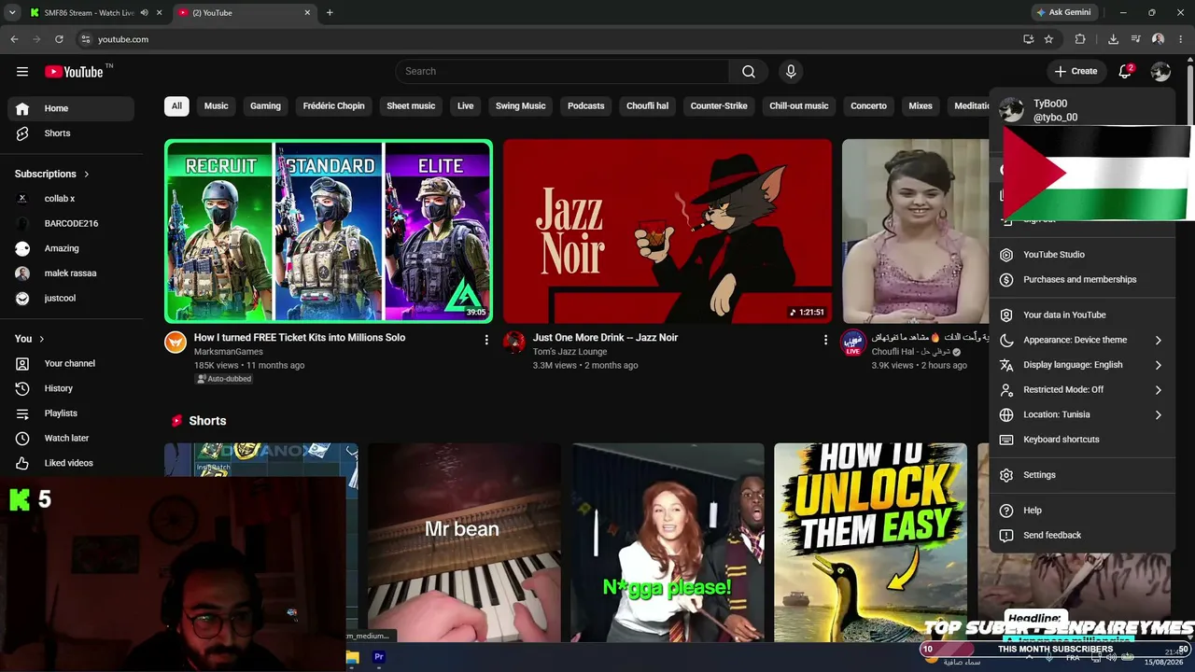Open the browser extensions puzzle icon

tap(1080, 39)
